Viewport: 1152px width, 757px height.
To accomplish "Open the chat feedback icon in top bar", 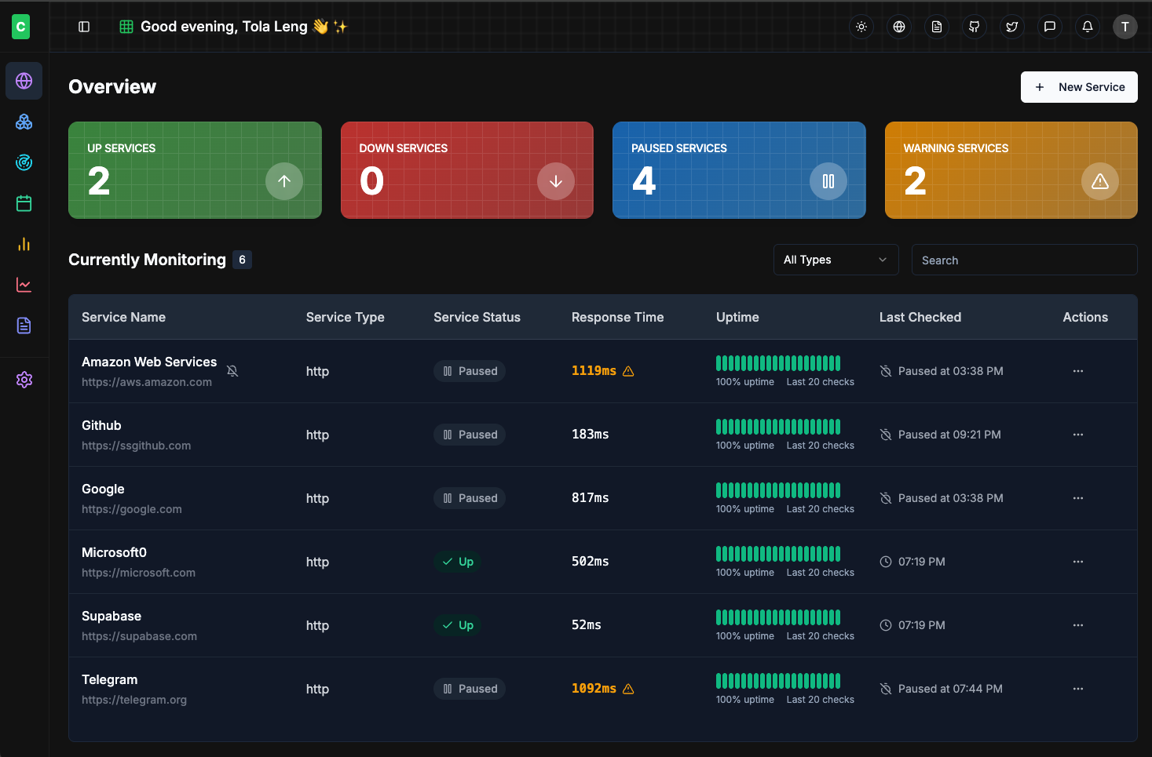I will tap(1049, 26).
